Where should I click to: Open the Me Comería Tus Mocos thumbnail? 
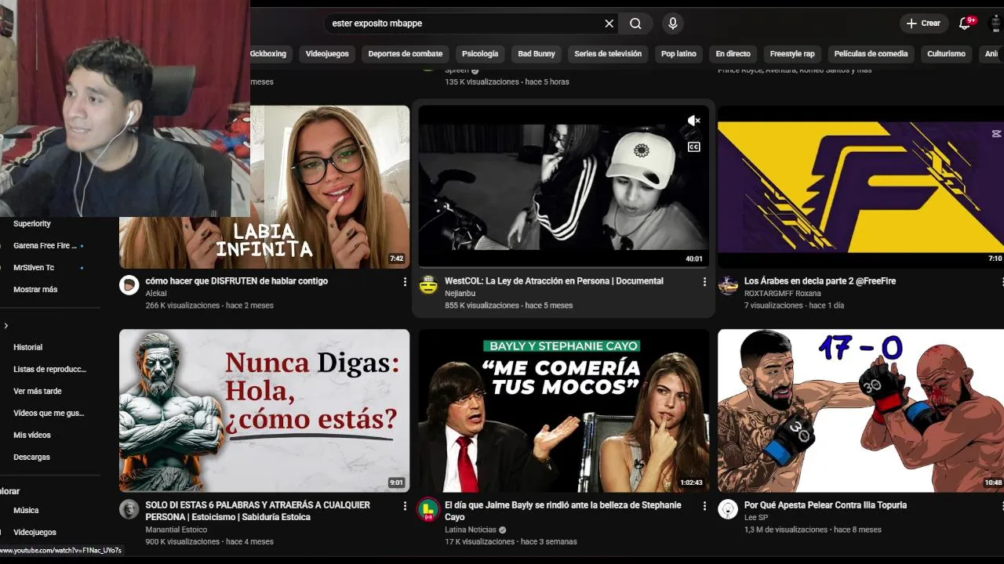click(563, 410)
